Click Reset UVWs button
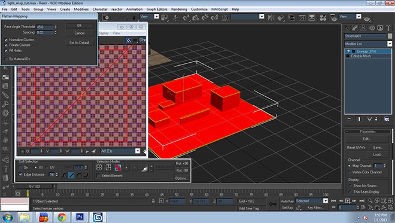Image resolution: width=395 pixels, height=223 pixels. (x=355, y=148)
